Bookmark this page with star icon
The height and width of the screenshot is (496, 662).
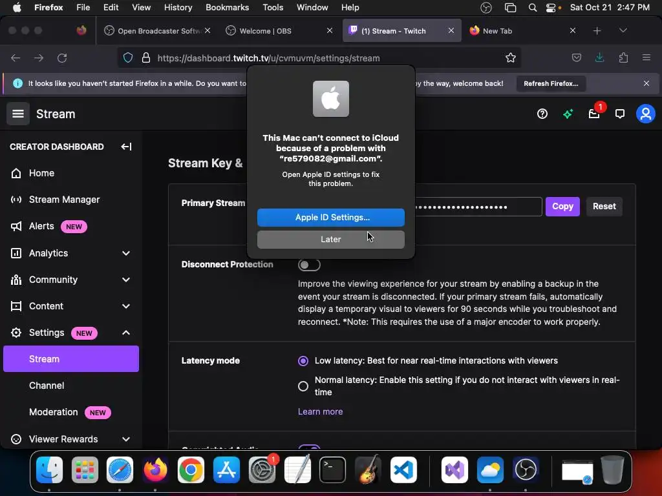tap(511, 57)
